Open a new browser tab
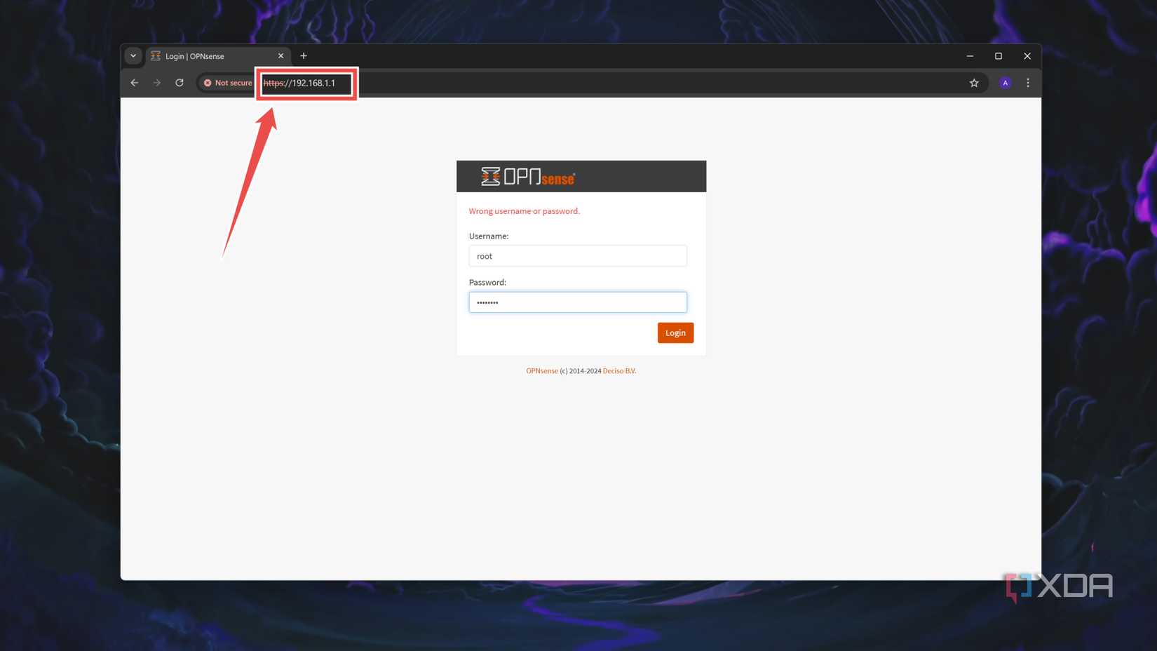 click(x=304, y=55)
